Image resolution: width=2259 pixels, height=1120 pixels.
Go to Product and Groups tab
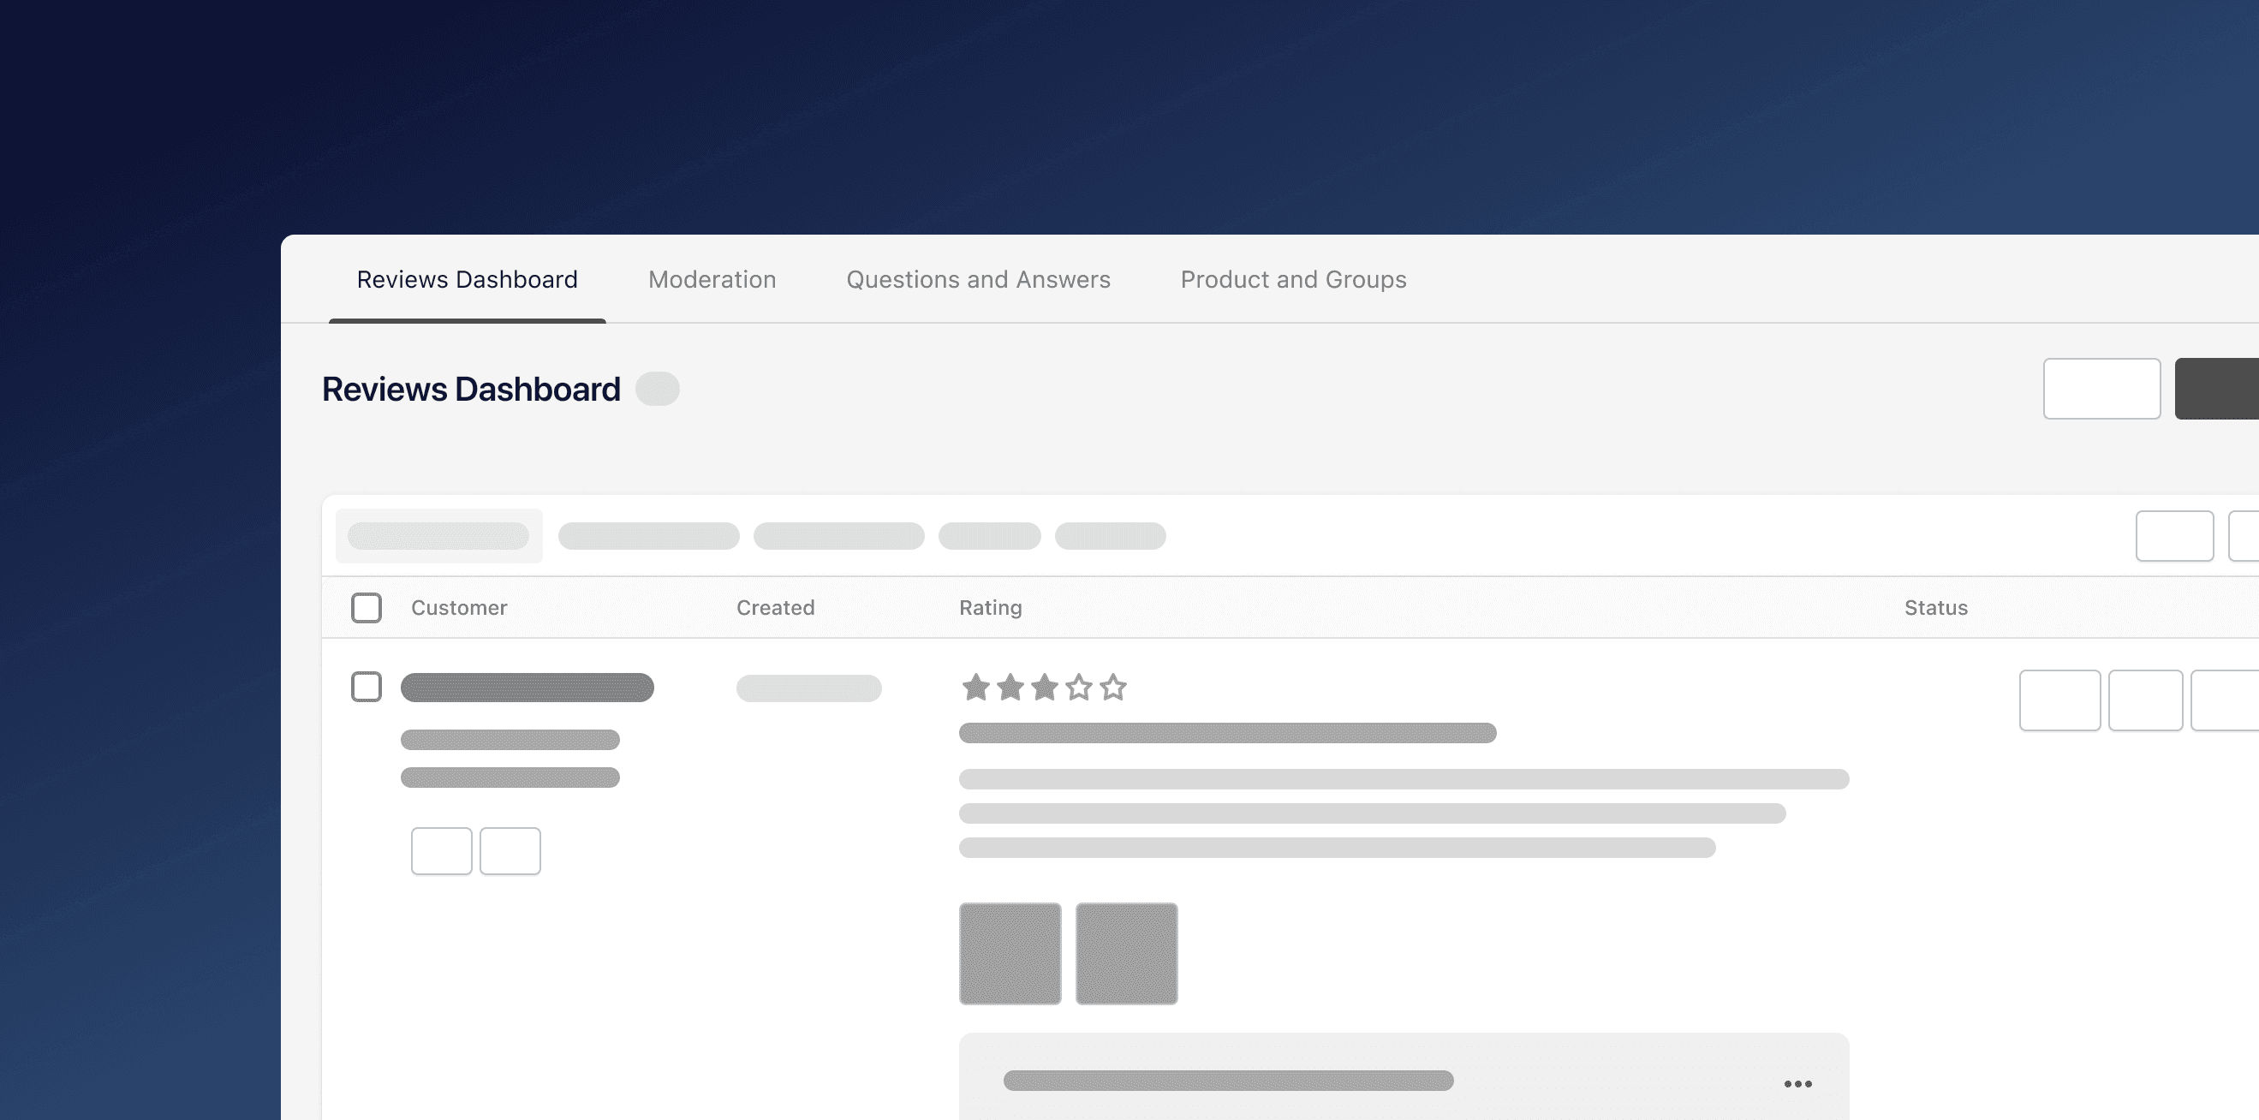[x=1292, y=279]
